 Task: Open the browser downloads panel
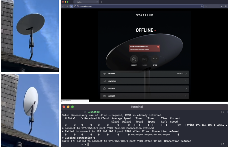(206, 6)
